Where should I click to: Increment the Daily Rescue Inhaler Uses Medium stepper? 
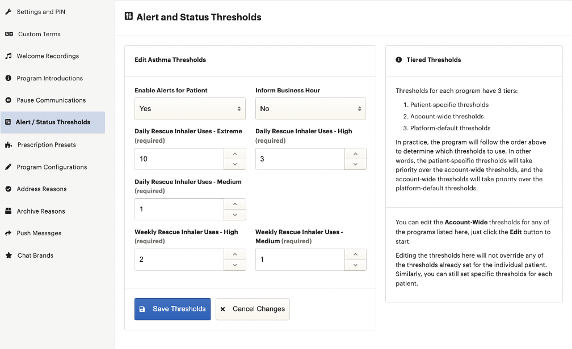tap(235, 204)
